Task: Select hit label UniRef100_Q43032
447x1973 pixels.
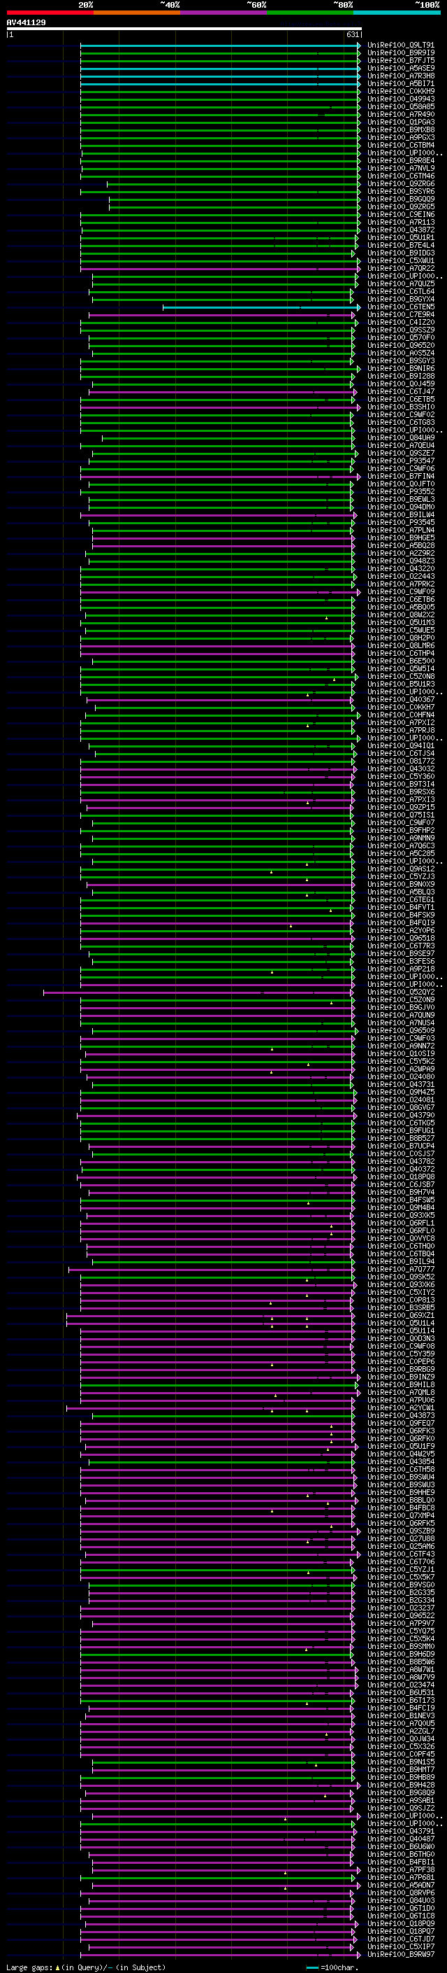Action: (401, 769)
